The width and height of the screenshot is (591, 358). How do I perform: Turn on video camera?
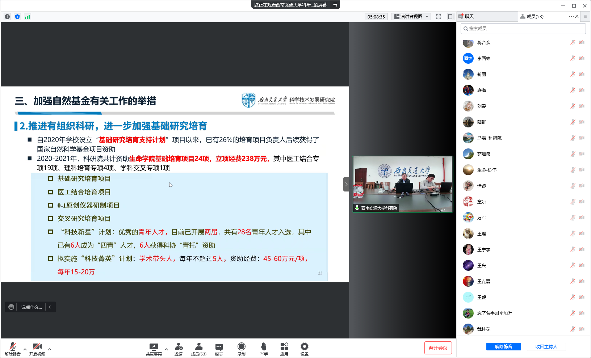(x=37, y=347)
